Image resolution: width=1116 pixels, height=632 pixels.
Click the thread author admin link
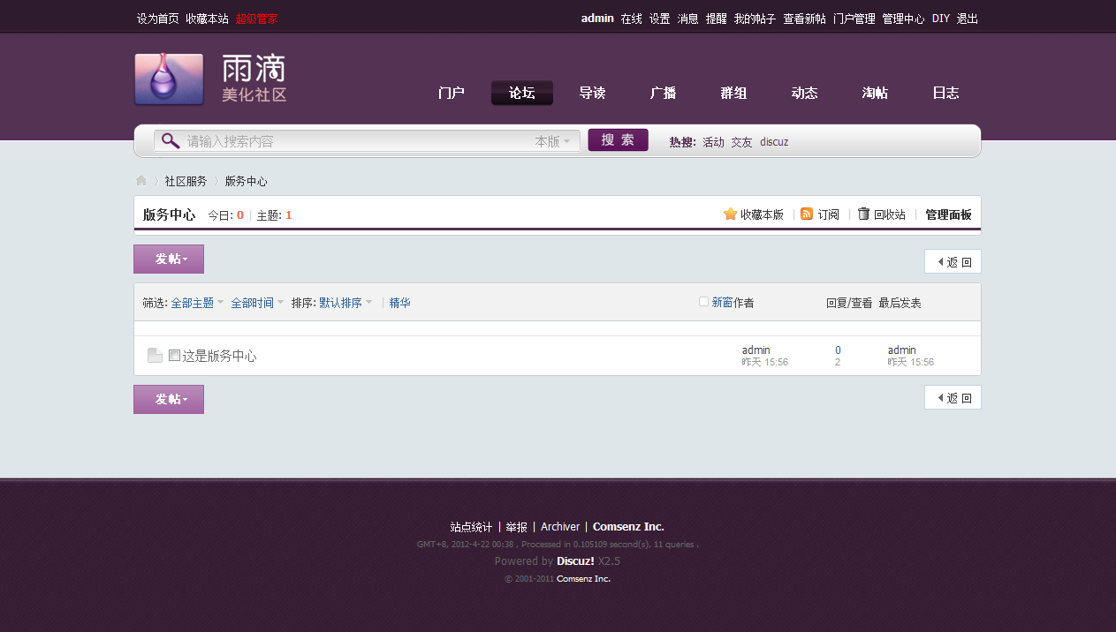756,350
